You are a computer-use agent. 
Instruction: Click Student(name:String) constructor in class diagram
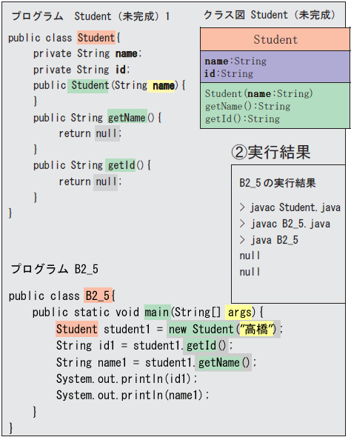(259, 93)
